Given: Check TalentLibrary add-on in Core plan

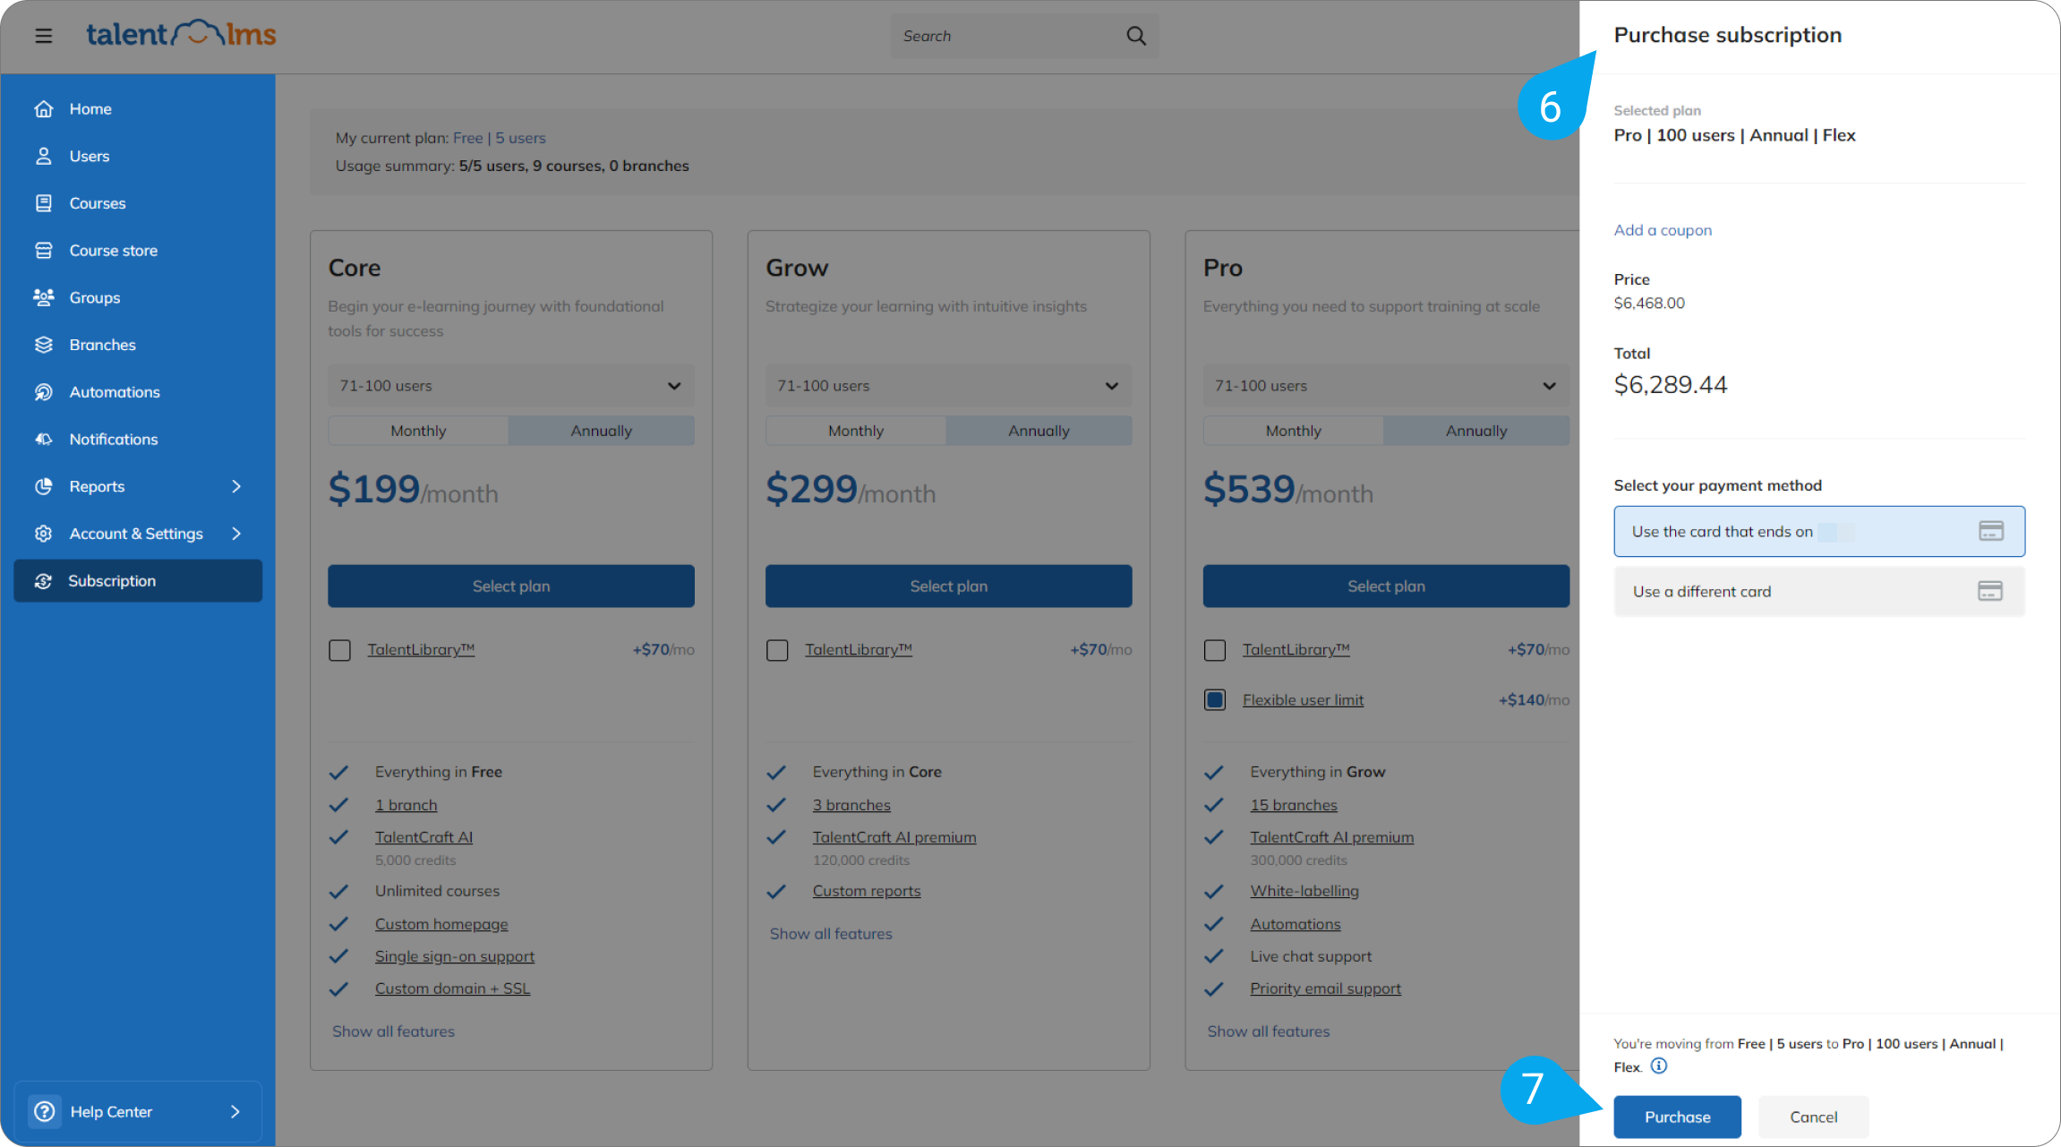Looking at the screenshot, I should [x=339, y=650].
